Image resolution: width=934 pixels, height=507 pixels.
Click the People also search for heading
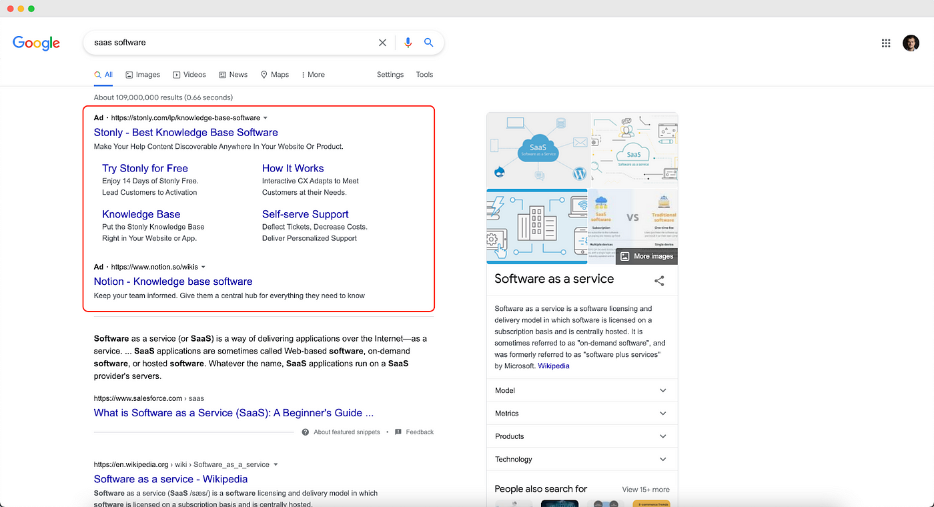pyautogui.click(x=541, y=489)
